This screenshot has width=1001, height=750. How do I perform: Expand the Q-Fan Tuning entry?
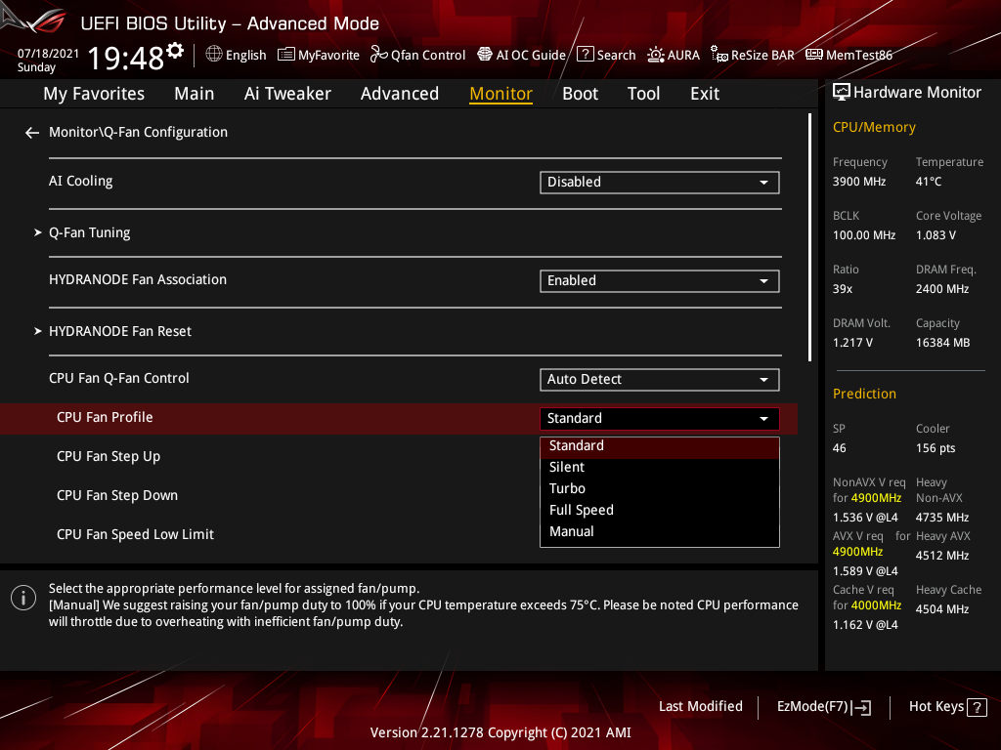pos(89,232)
